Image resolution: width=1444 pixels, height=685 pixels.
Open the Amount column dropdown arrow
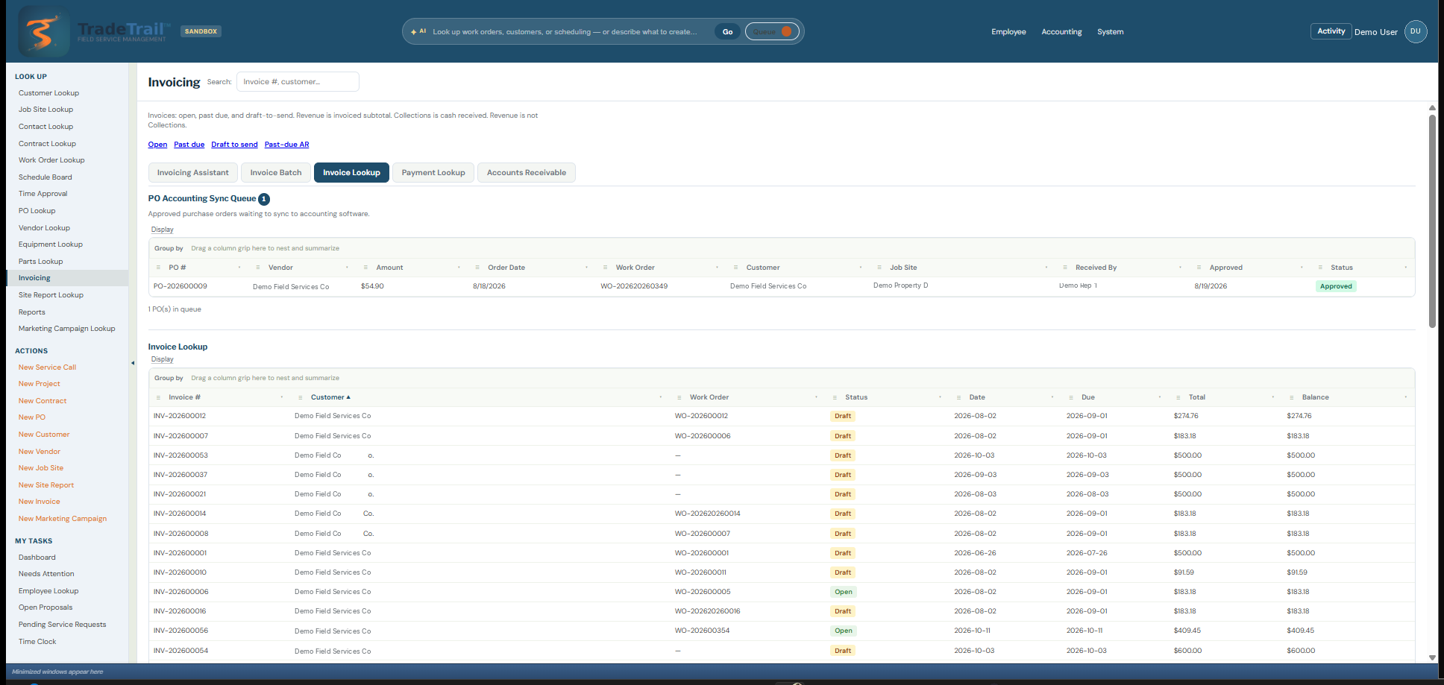459,268
